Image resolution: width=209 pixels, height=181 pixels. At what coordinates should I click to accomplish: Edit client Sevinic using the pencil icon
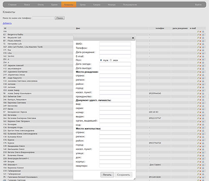[198, 56]
